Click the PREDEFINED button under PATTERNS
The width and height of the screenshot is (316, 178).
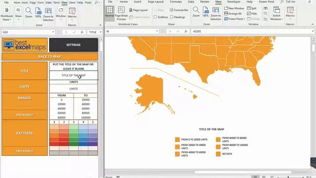[x=25, y=151]
